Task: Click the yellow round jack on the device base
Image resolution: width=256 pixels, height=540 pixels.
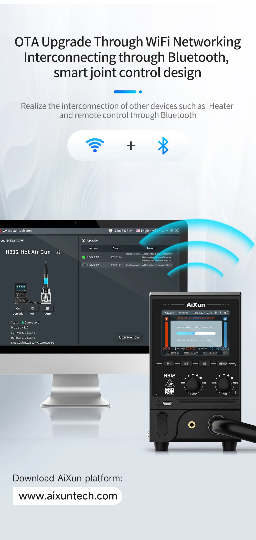Action: click(x=192, y=425)
